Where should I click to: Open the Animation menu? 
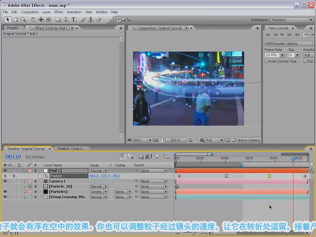tap(74, 12)
